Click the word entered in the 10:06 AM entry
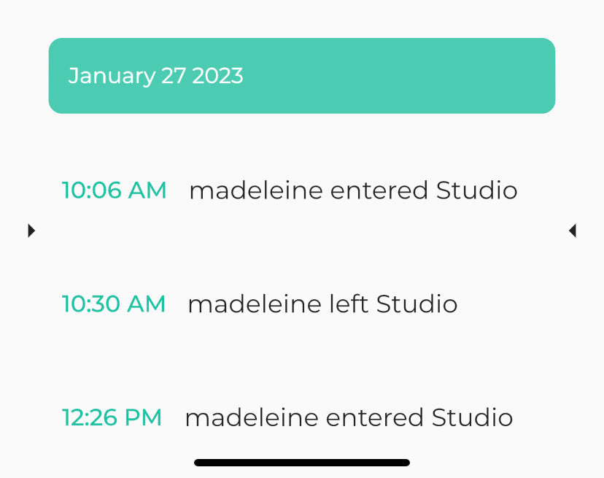604x478 pixels. click(379, 190)
